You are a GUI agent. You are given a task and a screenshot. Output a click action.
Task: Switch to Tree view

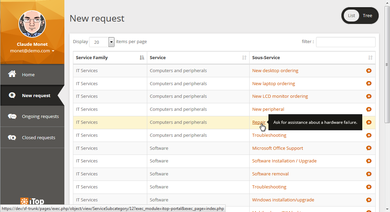point(367,16)
